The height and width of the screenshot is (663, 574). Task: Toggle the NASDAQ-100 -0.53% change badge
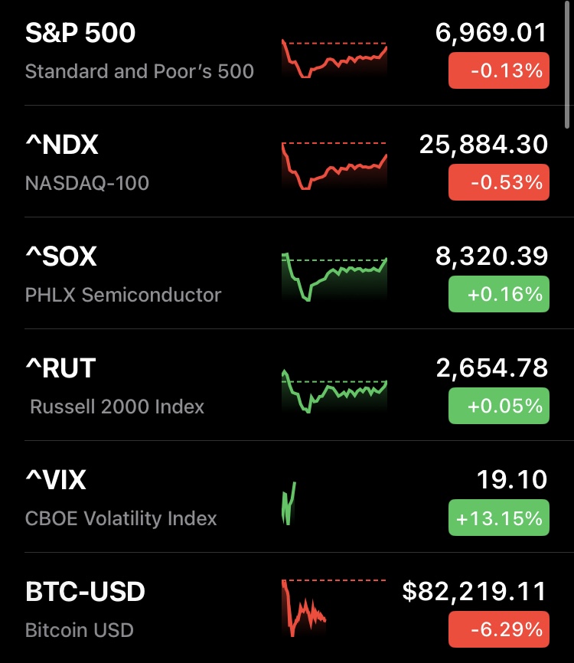(x=498, y=183)
